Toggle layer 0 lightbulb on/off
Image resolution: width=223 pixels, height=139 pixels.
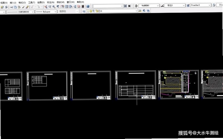pyautogui.click(x=88, y=11)
